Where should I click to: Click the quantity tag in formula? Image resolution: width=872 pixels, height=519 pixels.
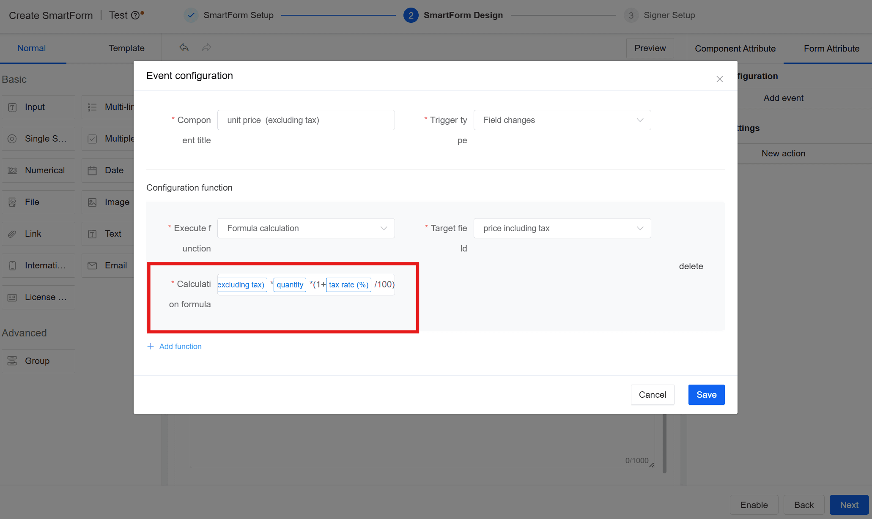(290, 285)
